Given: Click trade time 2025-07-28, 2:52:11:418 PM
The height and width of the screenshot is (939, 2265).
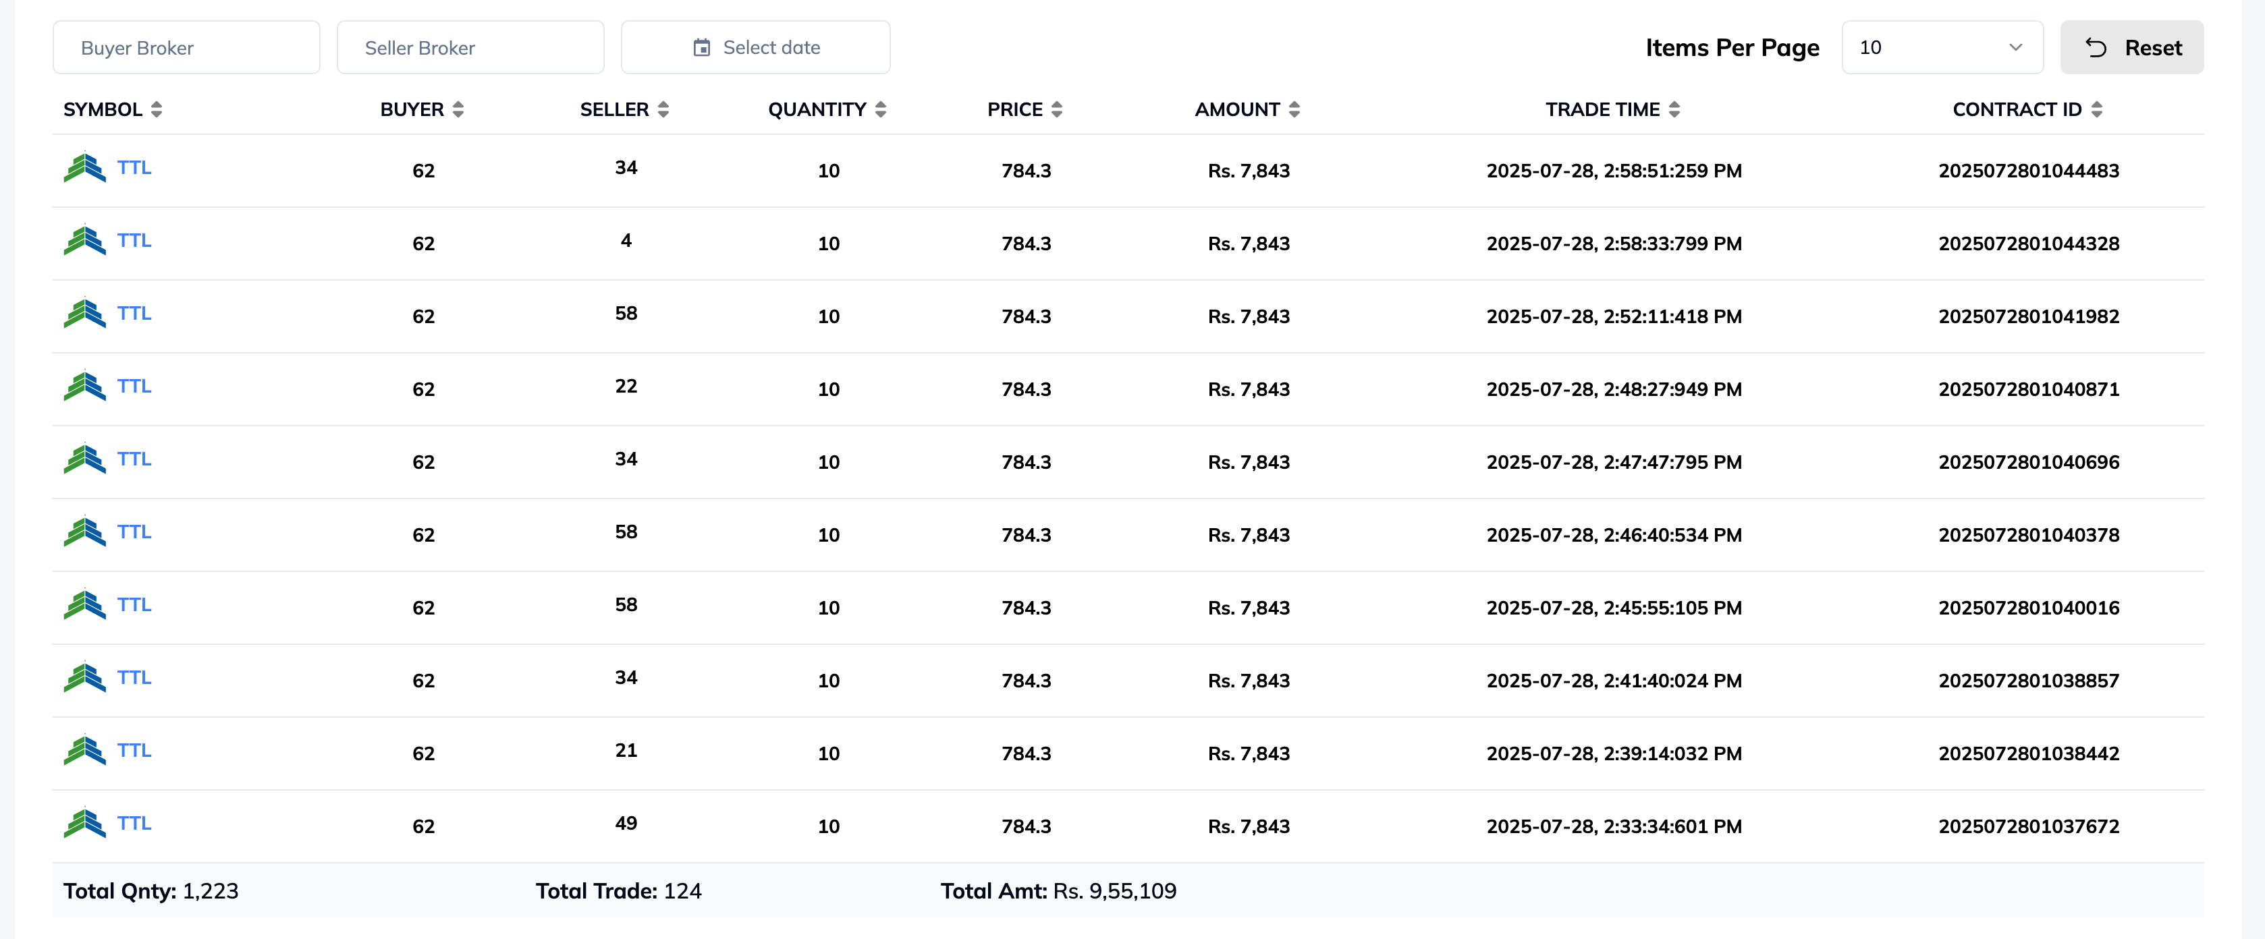Looking at the screenshot, I should coord(1614,316).
